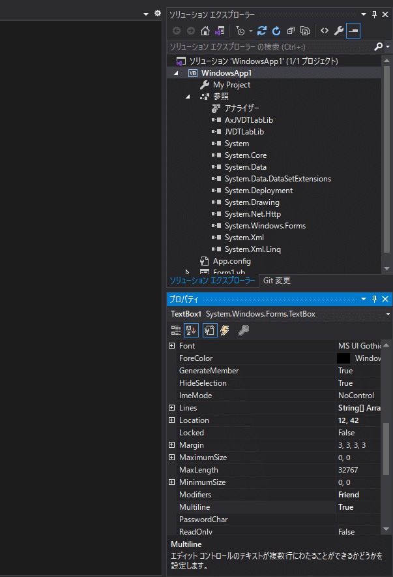Open the TextBox1 object selector combo box
The width and height of the screenshot is (393, 577).
point(280,314)
